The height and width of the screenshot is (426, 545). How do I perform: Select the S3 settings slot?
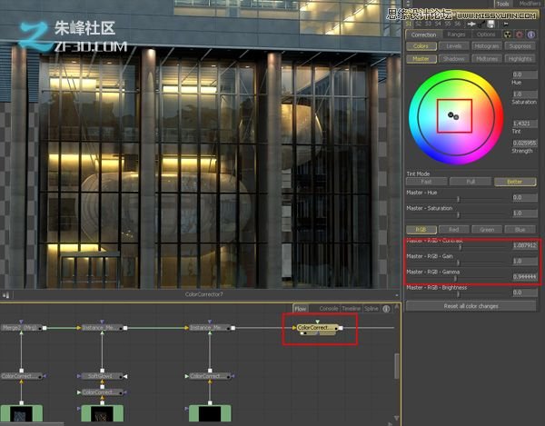428,24
